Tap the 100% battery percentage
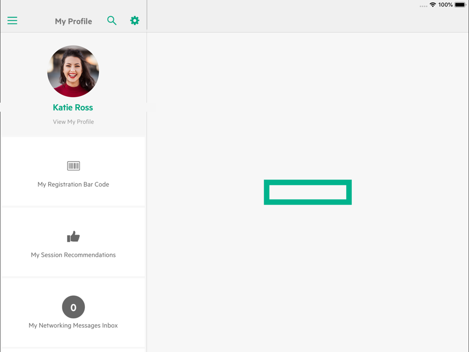The width and height of the screenshot is (469, 352). coord(446,5)
